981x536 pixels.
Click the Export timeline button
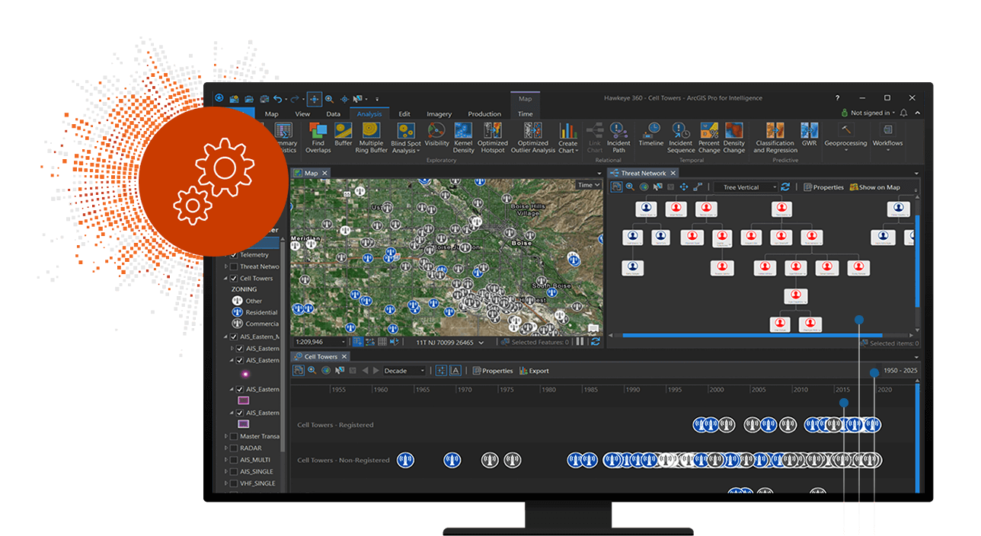(534, 371)
